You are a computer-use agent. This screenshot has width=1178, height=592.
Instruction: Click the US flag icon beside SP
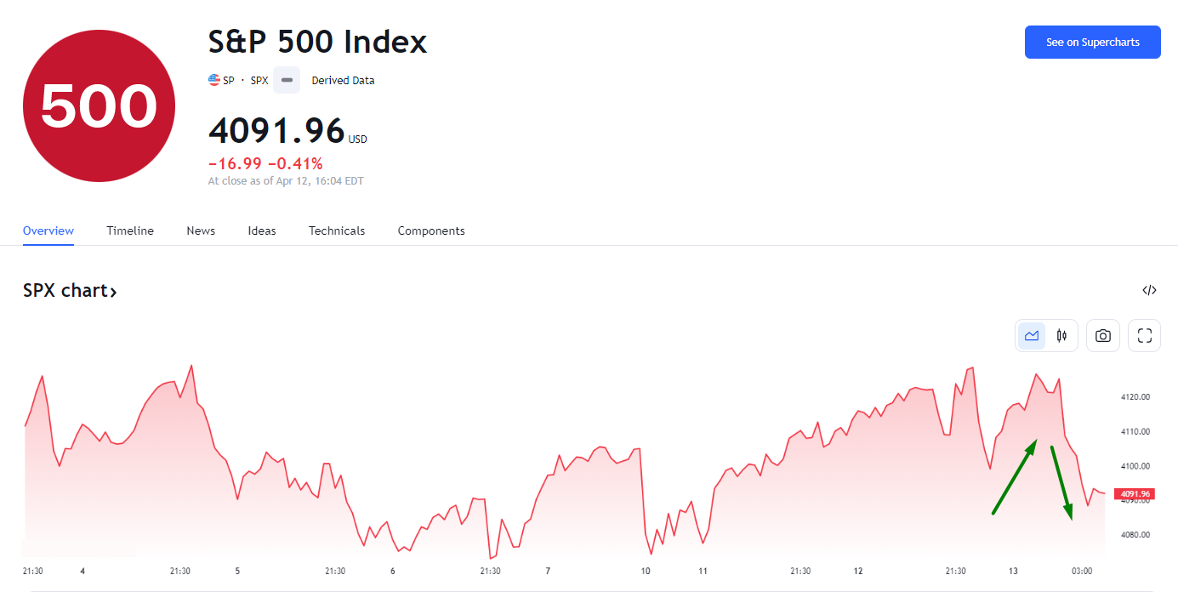pyautogui.click(x=214, y=80)
